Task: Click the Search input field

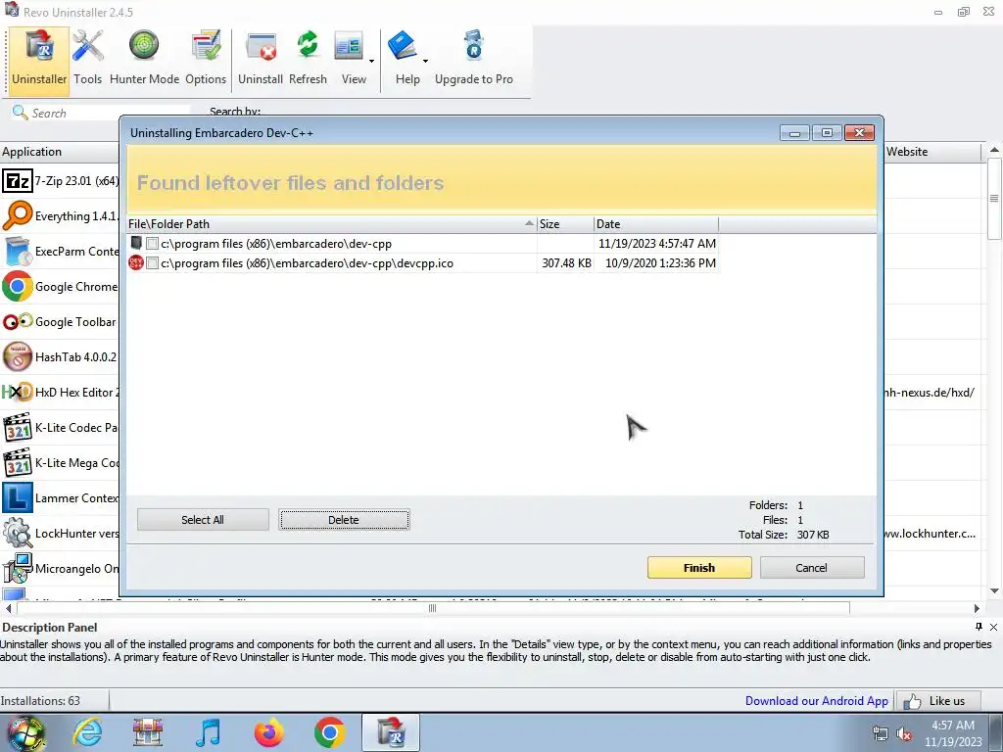Action: [x=109, y=113]
